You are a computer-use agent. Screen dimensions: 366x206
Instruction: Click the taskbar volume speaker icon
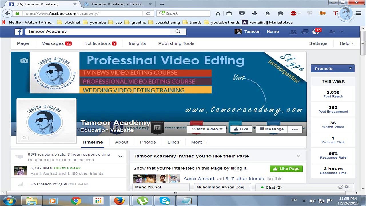313,201
